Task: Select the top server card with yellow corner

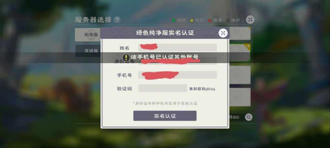Action: [240, 33]
